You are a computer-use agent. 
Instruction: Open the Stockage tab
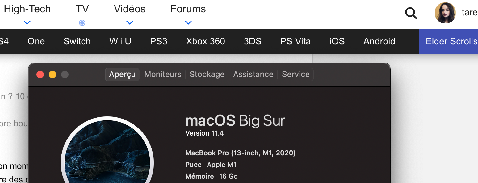[207, 75]
